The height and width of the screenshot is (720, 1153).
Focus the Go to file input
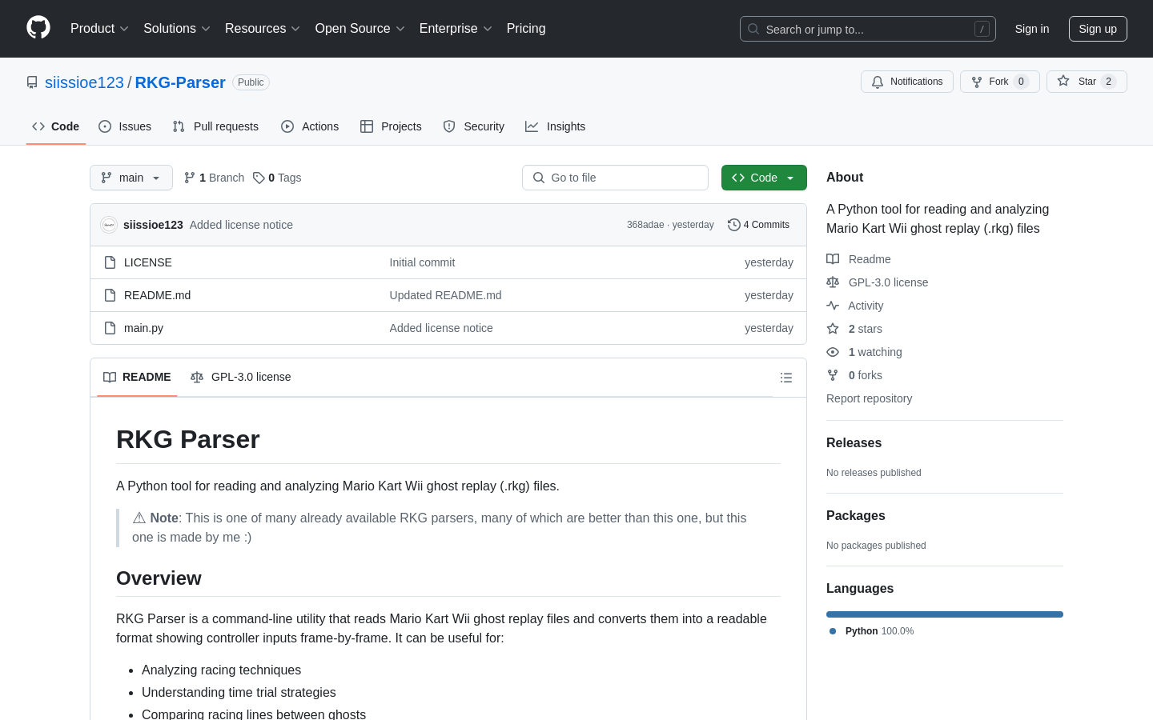tap(615, 178)
